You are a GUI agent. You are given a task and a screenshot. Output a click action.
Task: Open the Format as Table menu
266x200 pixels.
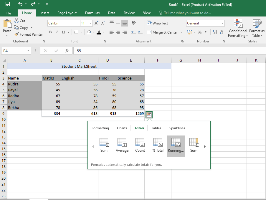(x=257, y=28)
